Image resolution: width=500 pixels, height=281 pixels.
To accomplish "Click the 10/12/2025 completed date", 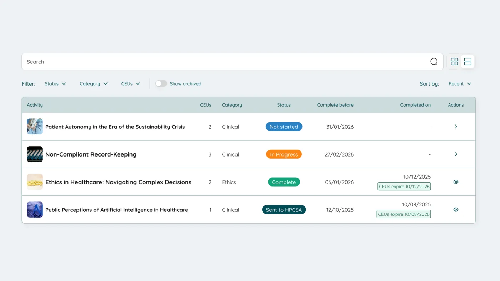I will (x=417, y=177).
